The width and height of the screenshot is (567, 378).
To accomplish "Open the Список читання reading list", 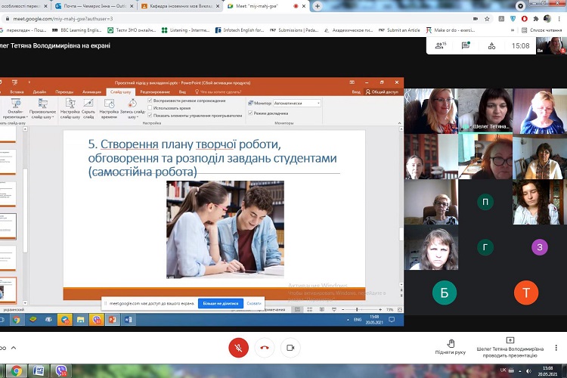I will (x=542, y=30).
